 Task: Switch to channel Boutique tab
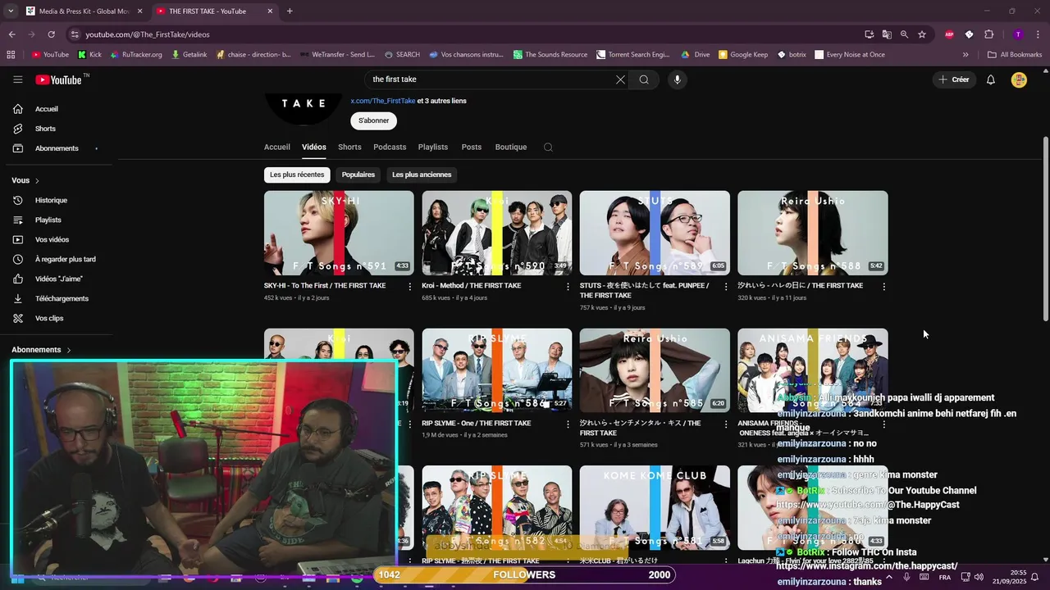click(x=511, y=147)
